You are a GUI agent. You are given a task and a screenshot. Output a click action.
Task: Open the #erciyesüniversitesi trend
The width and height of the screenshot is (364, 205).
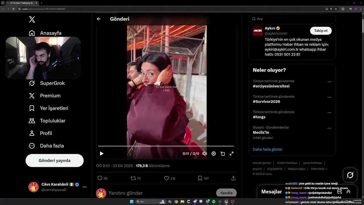click(271, 86)
